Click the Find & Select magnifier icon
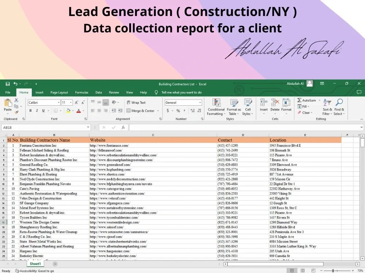Screen dimensions: 365x273 click(339, 102)
